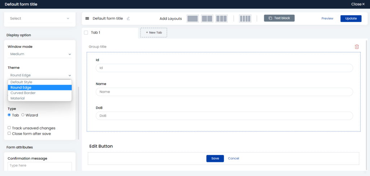Enable Track unsaved changes
370x176 pixels.
[9, 128]
